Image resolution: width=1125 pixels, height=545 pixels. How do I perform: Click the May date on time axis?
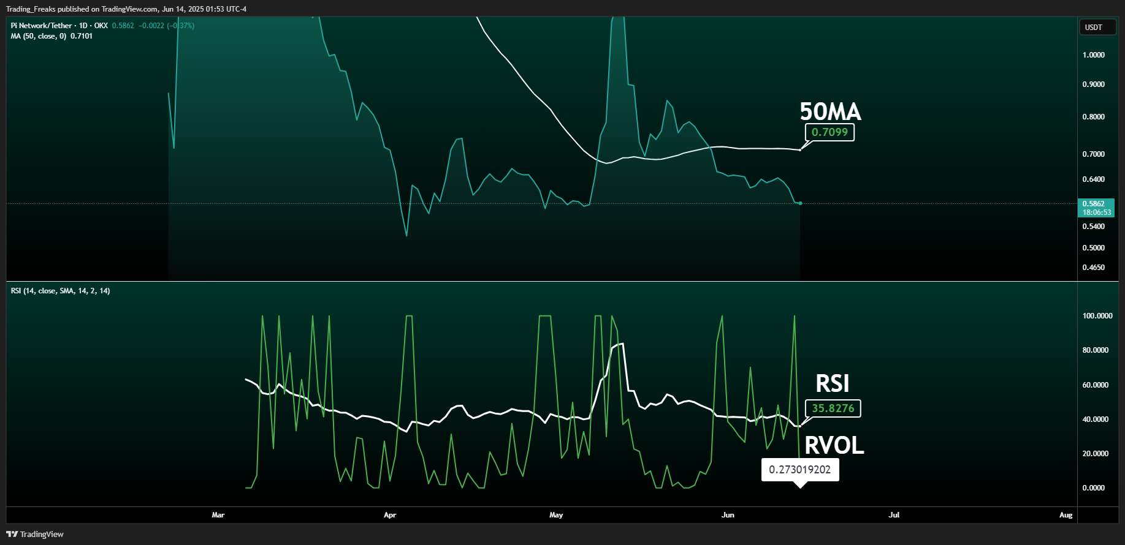pyautogui.click(x=556, y=515)
